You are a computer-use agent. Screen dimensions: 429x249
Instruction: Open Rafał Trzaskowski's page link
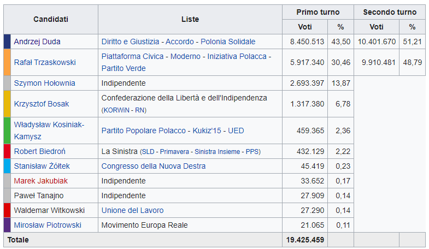(45, 62)
